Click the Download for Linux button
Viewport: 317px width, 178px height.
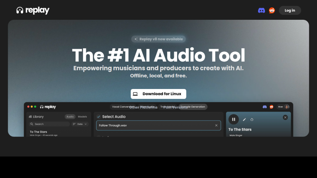(158, 94)
